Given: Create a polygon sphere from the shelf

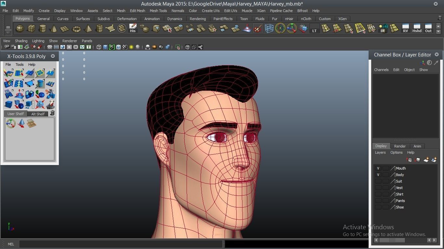Looking at the screenshot, I should [20, 29].
